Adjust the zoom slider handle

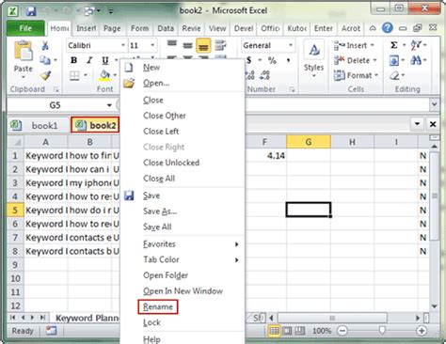pyautogui.click(x=382, y=331)
